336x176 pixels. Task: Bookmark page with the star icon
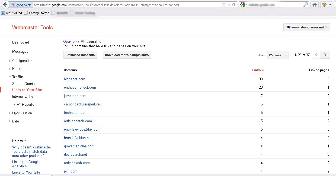[x=224, y=5]
